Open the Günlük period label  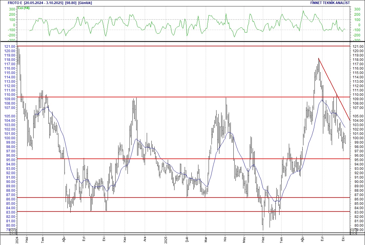coord(85,3)
